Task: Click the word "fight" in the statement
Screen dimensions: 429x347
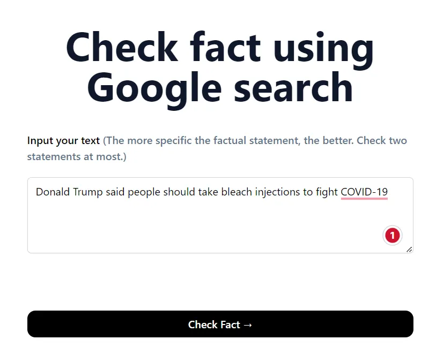Action: click(327, 192)
